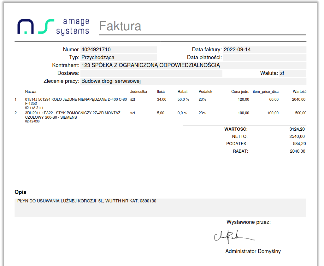This screenshot has height=266, width=324.
Task: Click the Nazwa column header
Action: coord(31,92)
